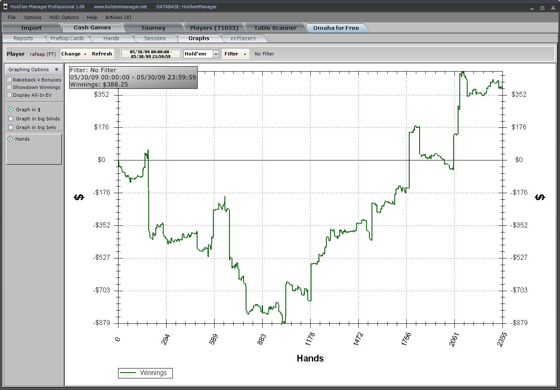Image resolution: width=560 pixels, height=390 pixels.
Task: Click the 1178 x-axis label
Action: [x=310, y=339]
